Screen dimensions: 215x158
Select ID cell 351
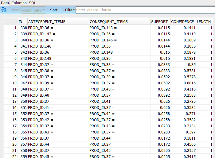tap(23, 108)
